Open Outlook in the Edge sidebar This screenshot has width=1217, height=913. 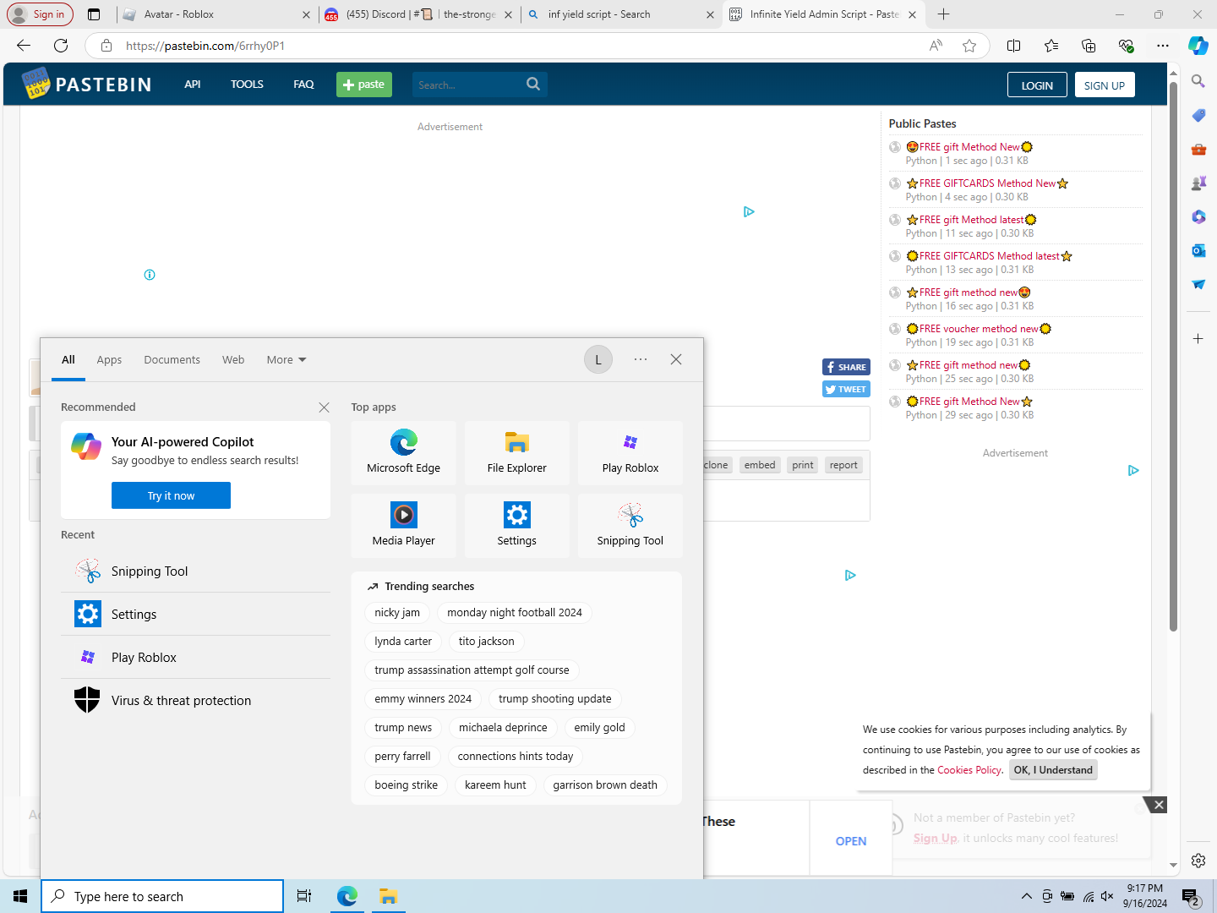pos(1198,250)
